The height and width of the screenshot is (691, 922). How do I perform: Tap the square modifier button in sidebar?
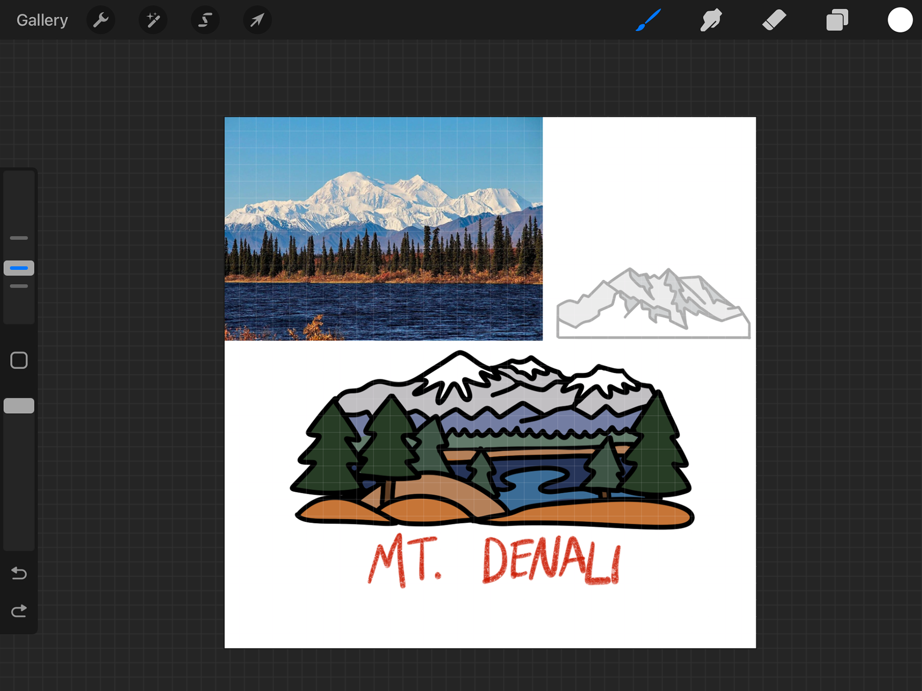pyautogui.click(x=19, y=360)
